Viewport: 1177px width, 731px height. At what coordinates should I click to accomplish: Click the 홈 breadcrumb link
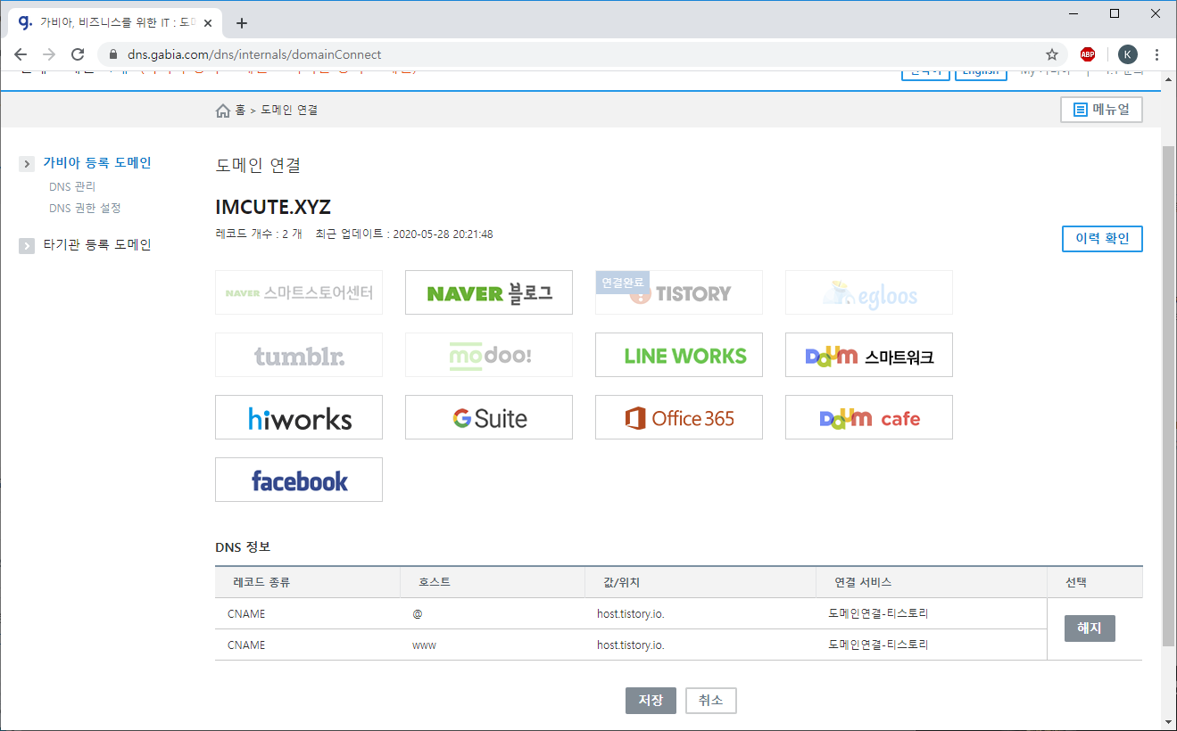tap(240, 111)
